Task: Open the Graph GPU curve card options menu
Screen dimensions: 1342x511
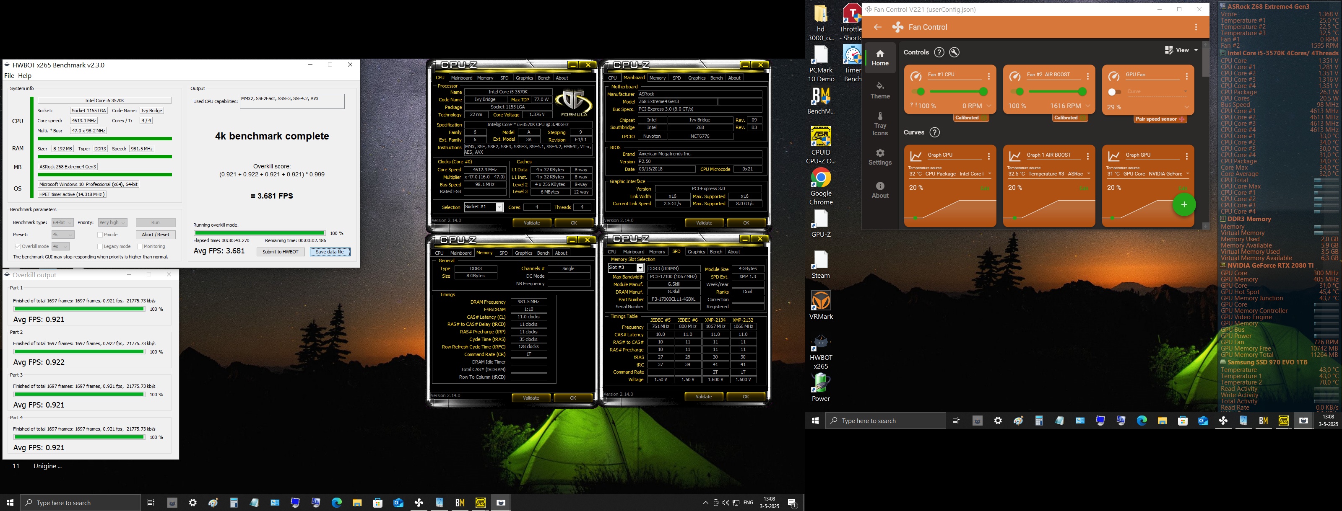Action: (x=1187, y=156)
